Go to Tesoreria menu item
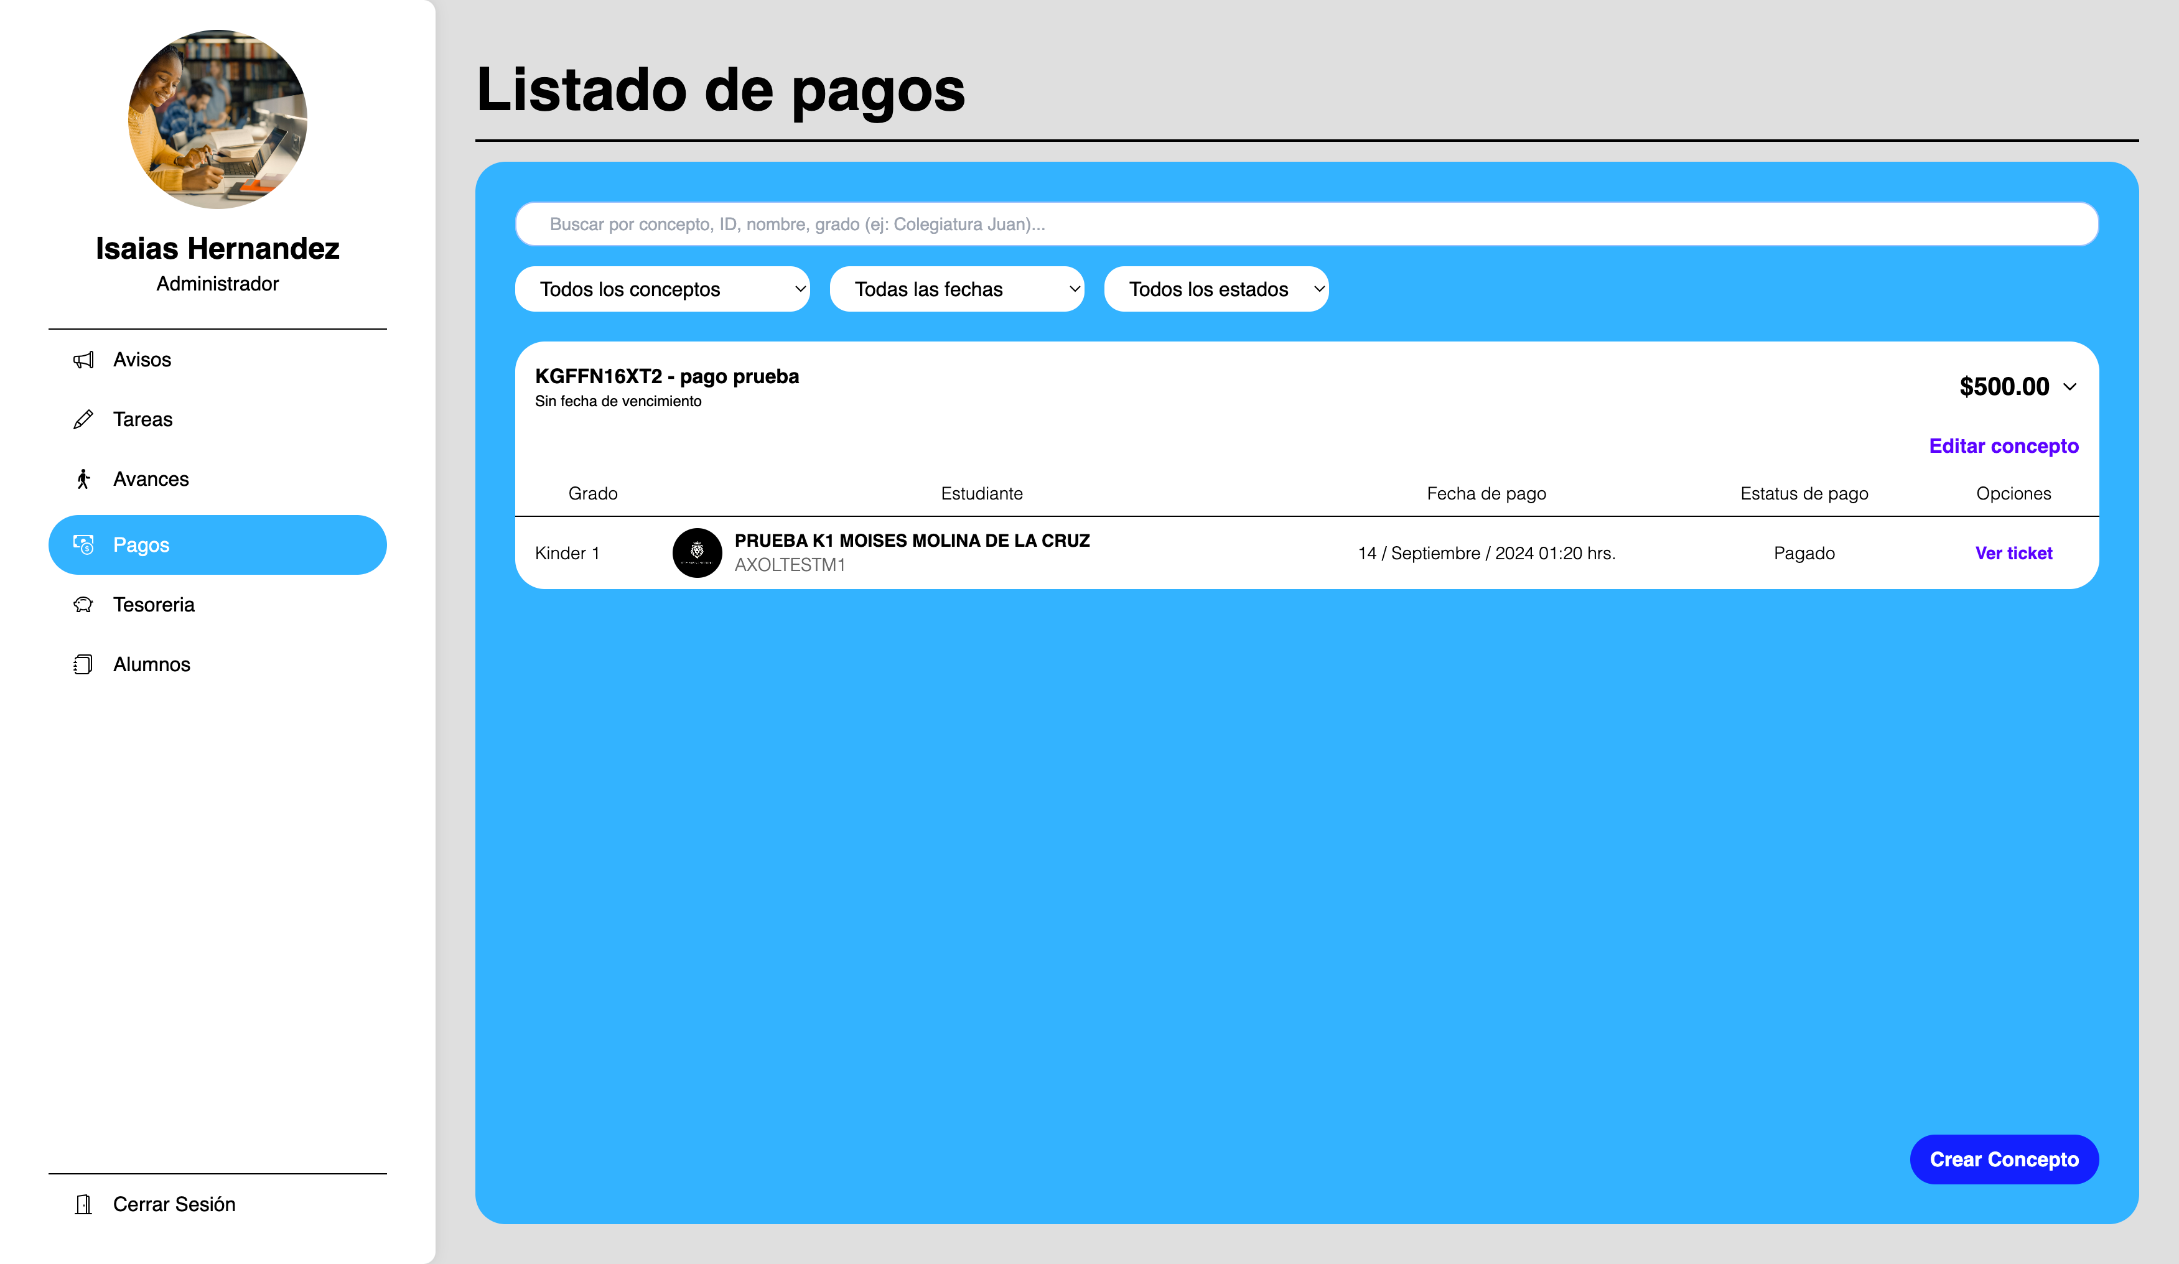 (154, 605)
